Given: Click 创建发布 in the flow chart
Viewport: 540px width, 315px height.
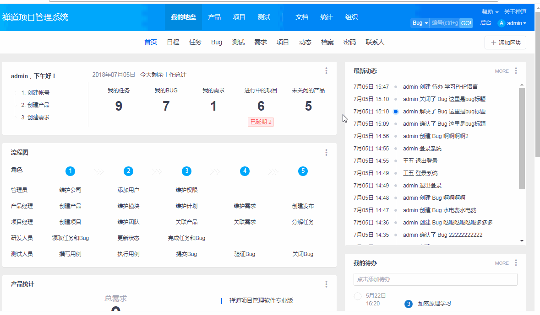Looking at the screenshot, I should (303, 206).
